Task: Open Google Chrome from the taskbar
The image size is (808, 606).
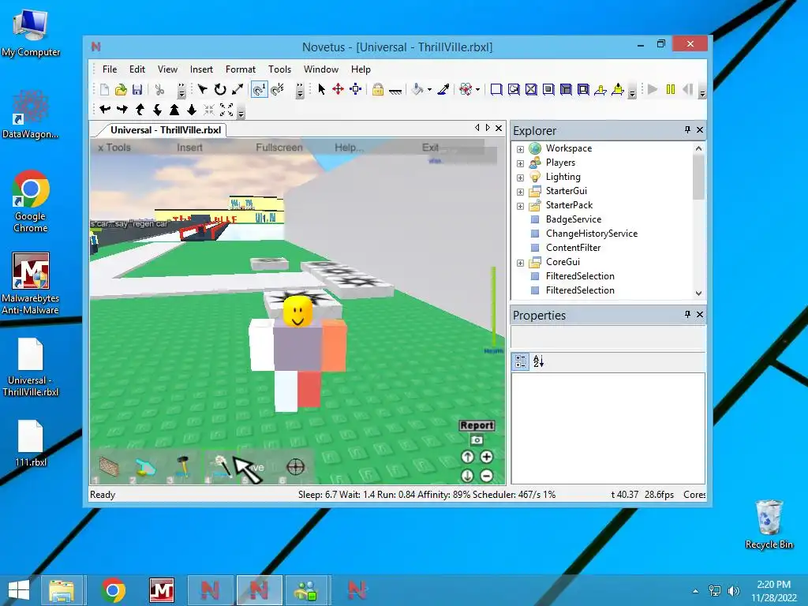Action: [114, 590]
